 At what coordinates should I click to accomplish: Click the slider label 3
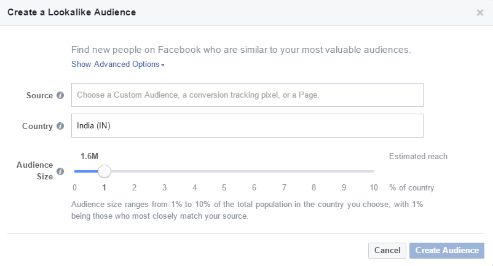pos(164,187)
